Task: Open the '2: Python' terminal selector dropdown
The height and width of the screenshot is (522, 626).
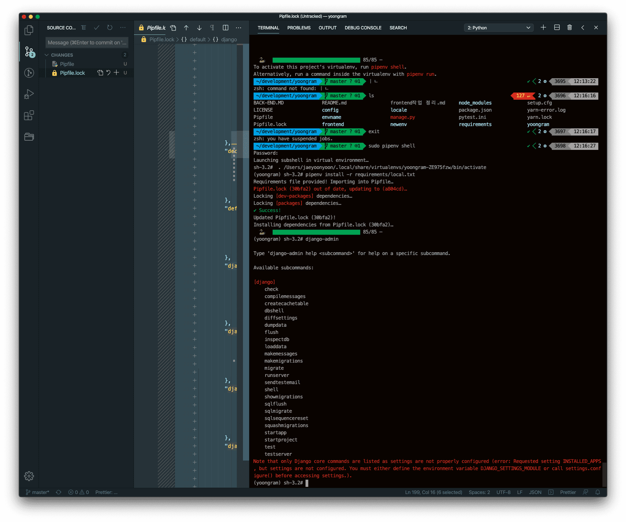Action: [499, 28]
